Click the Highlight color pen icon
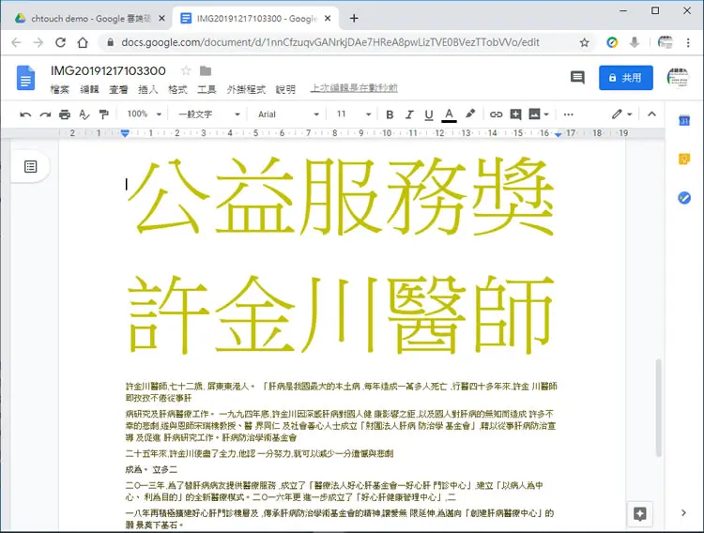The width and height of the screenshot is (704, 533). (470, 114)
